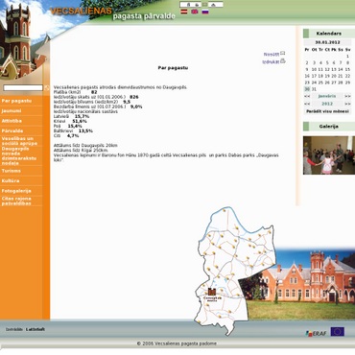Viewport: 355px width, 355px height.
Task: Click the envelope icon next to Nosūtīt
Action: [x=283, y=54]
